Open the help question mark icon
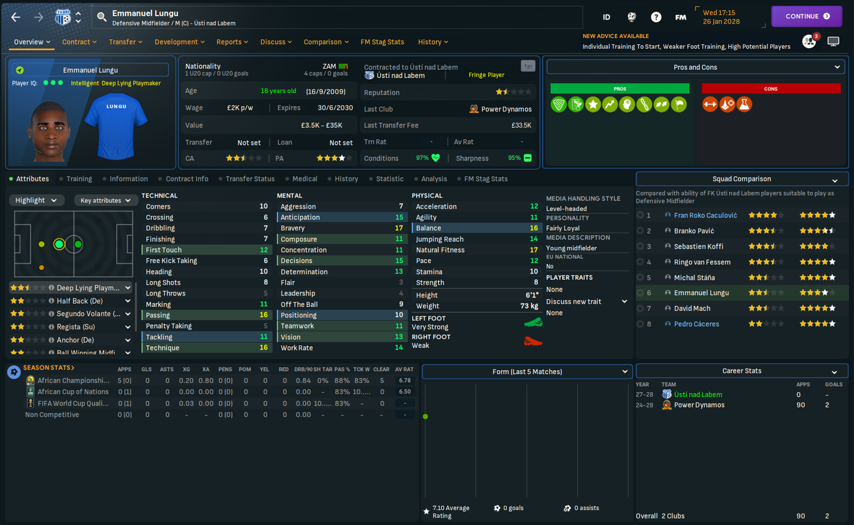This screenshot has width=854, height=525. pyautogui.click(x=656, y=17)
